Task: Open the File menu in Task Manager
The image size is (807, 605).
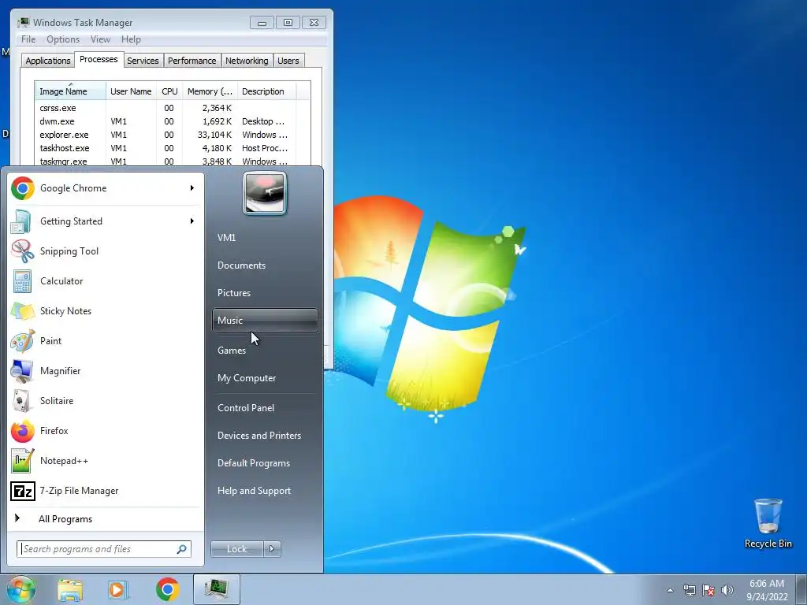Action: tap(28, 39)
